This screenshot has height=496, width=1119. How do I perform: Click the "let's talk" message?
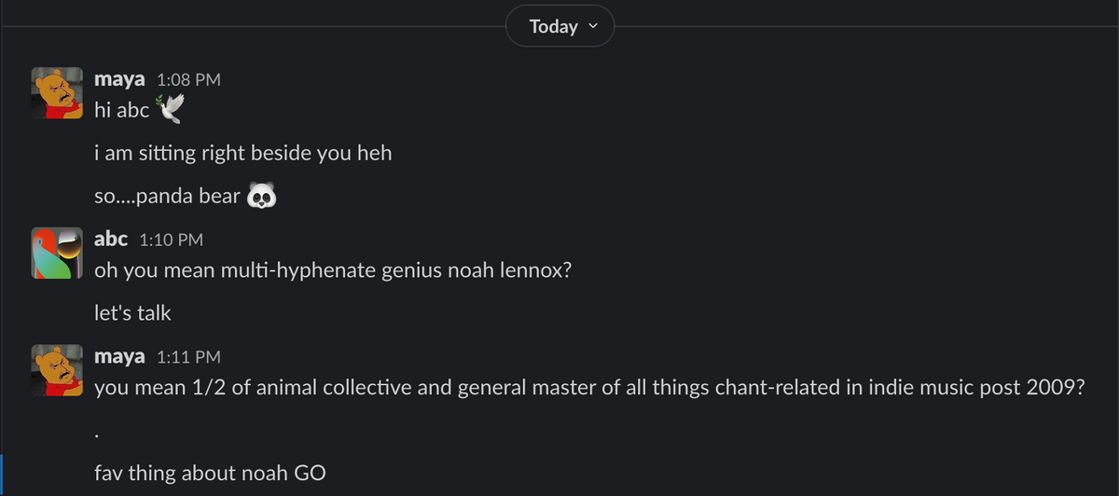[132, 313]
